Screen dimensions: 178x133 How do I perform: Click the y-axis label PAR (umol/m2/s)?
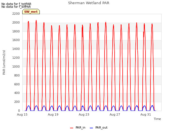click(x=4, y=62)
